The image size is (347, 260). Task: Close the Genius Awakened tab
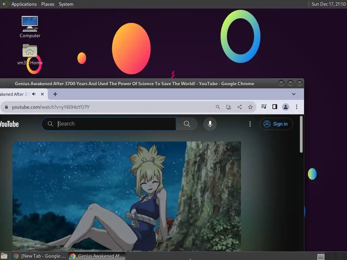coord(42,94)
